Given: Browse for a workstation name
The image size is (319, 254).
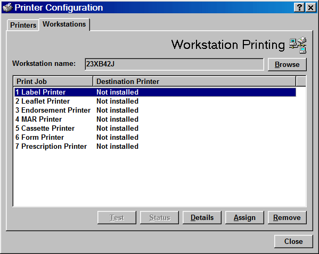Looking at the screenshot, I should [x=287, y=65].
